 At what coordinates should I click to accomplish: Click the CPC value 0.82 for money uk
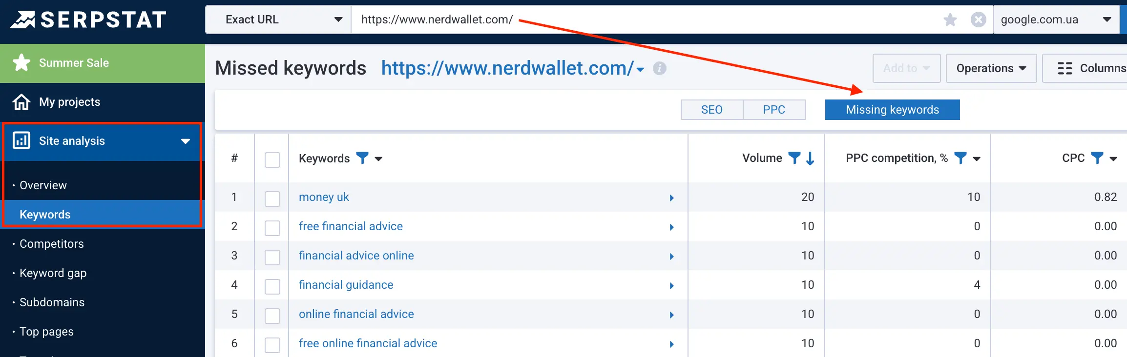[x=1106, y=197]
